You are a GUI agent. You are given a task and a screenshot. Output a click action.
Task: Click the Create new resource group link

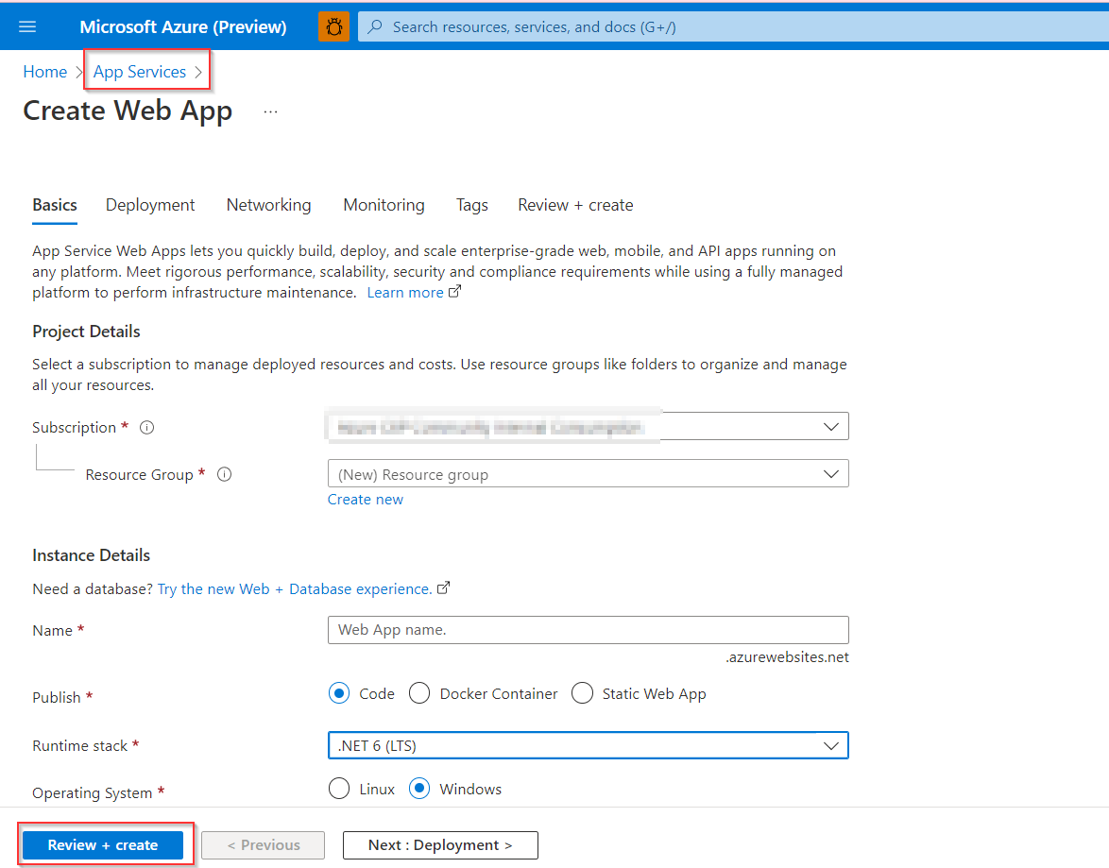(x=365, y=500)
